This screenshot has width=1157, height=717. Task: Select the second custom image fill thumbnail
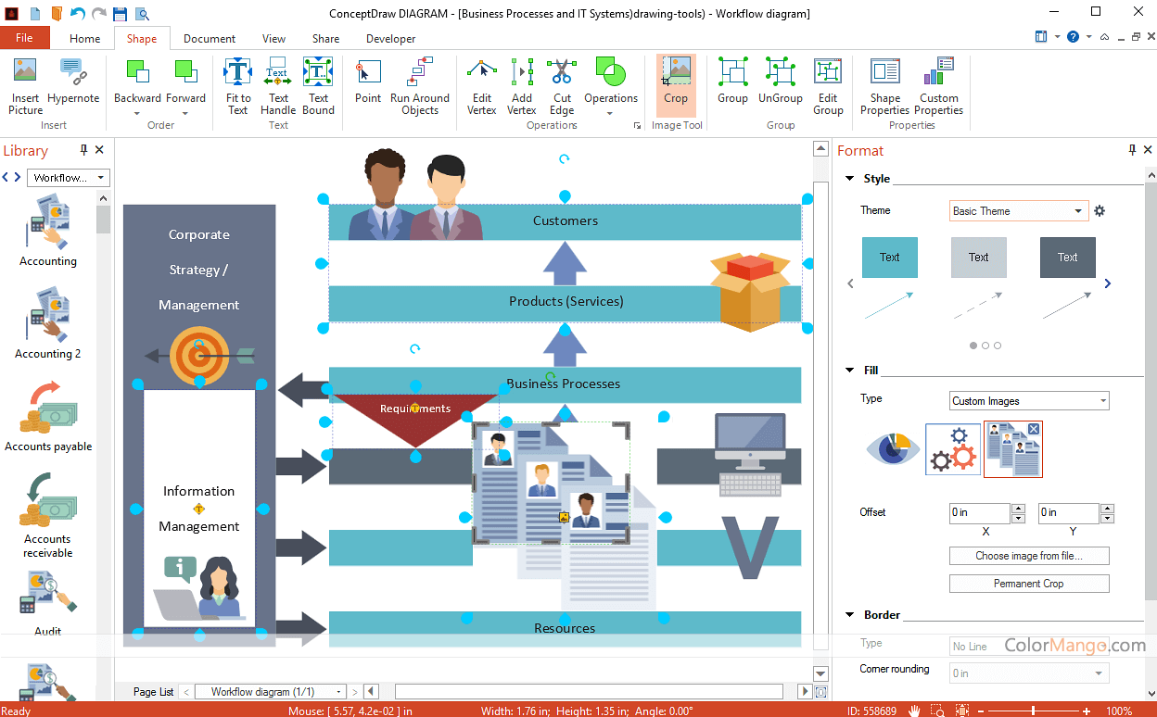[x=1013, y=449]
